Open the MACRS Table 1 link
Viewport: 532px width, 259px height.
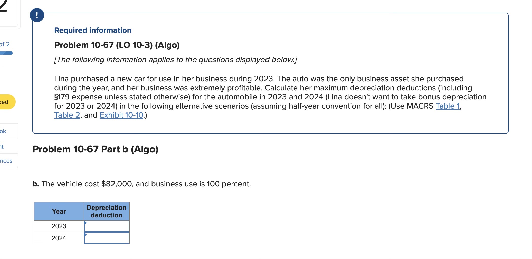448,106
